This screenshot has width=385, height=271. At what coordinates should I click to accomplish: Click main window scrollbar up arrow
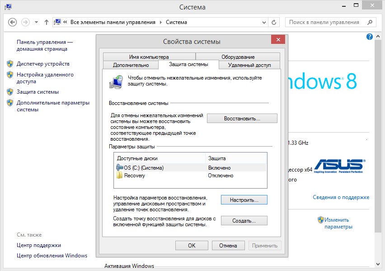click(378, 36)
